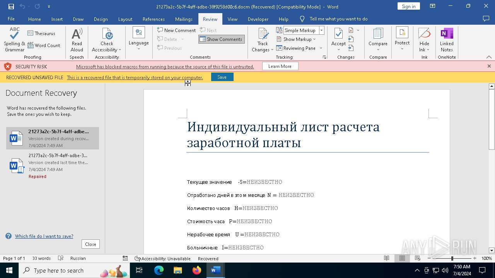Switch to Read Mode view
Image resolution: width=495 pixels, height=278 pixels.
[386, 258]
